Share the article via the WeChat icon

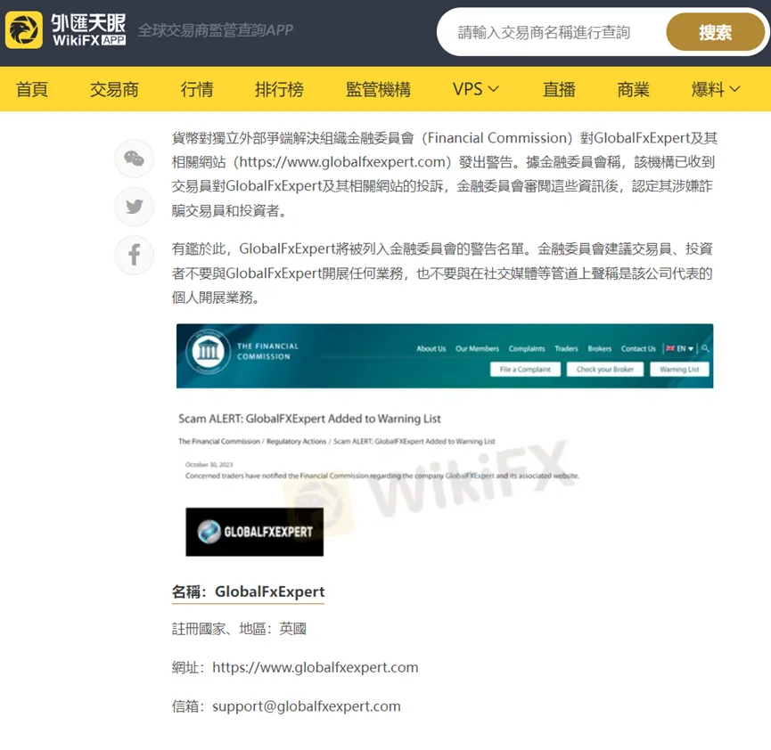tap(135, 159)
